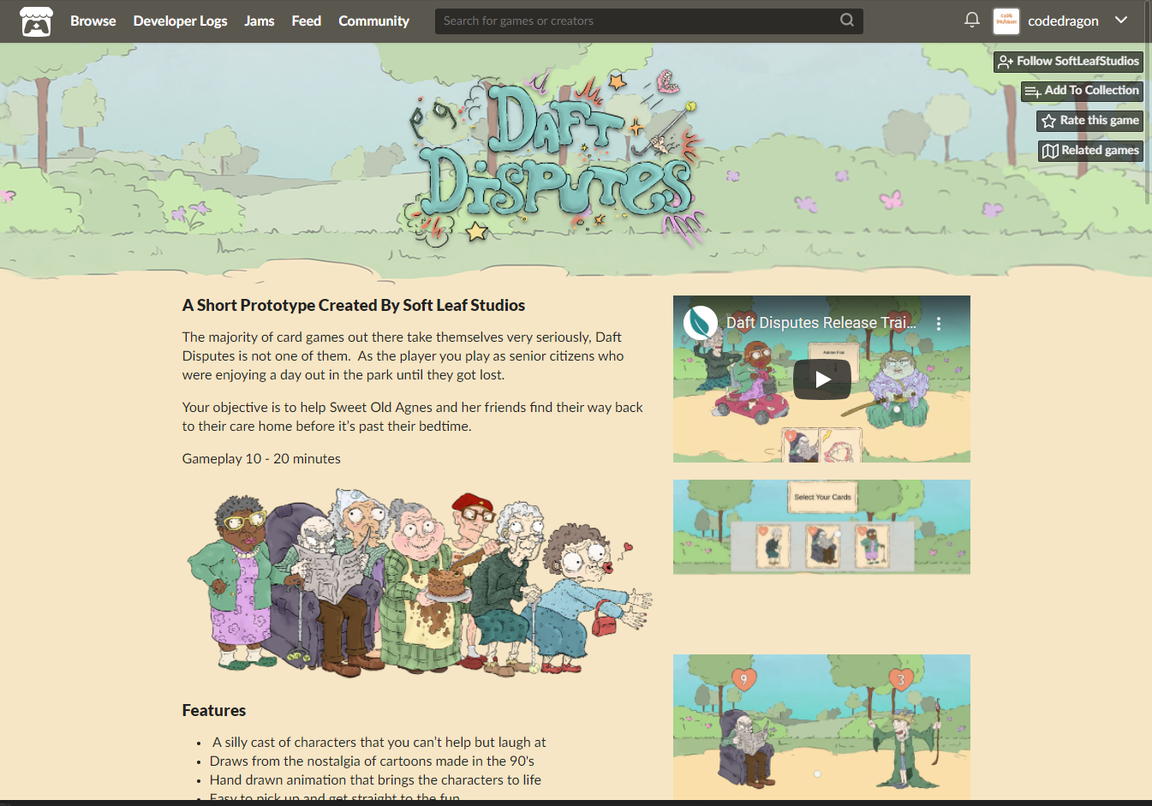Open the codedragon profile avatar
1152x806 pixels.
tap(1006, 21)
